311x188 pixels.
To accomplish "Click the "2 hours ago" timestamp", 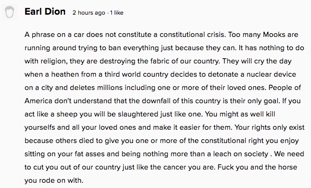I will (x=89, y=13).
